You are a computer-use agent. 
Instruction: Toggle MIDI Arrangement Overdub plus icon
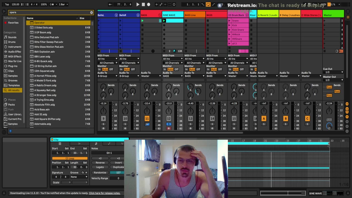tap(156, 4)
